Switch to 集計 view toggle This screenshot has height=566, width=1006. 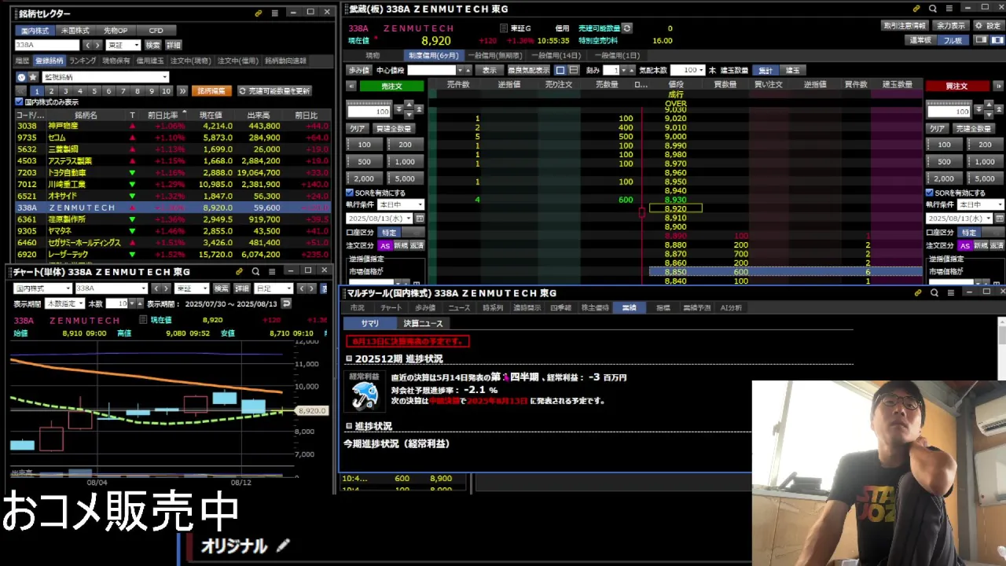(x=765, y=70)
